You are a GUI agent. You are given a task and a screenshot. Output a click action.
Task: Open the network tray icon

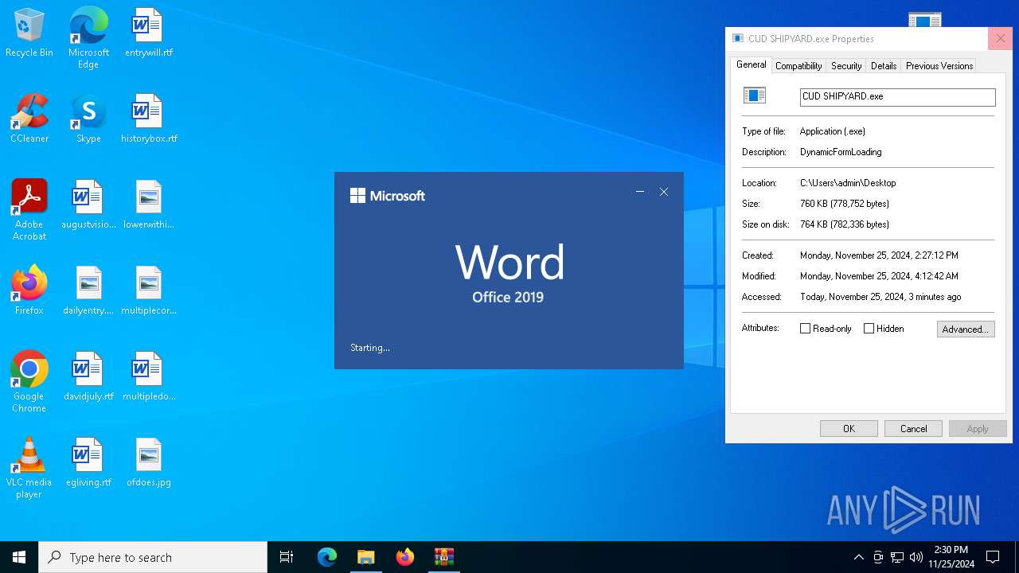click(x=897, y=557)
